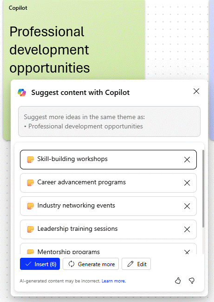Select the Industry networking events suggestion
The height and width of the screenshot is (302, 214).
pyautogui.click(x=108, y=206)
